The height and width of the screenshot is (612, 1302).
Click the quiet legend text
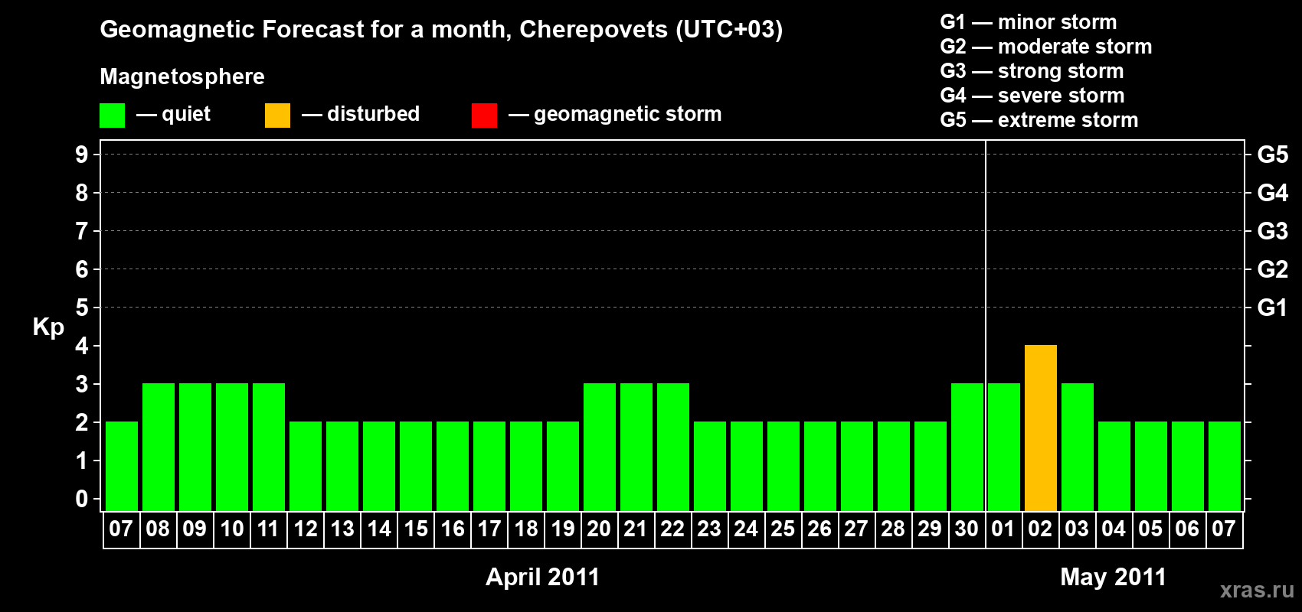click(x=186, y=114)
